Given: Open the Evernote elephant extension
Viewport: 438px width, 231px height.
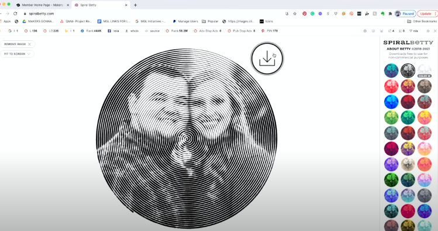Looking at the screenshot, I should [x=382, y=13].
